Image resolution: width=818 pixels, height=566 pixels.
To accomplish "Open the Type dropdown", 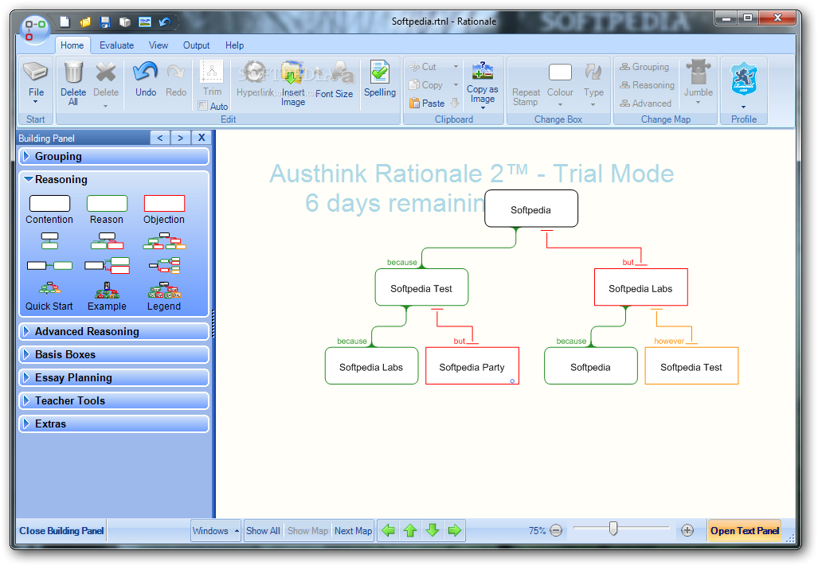I will (x=593, y=84).
